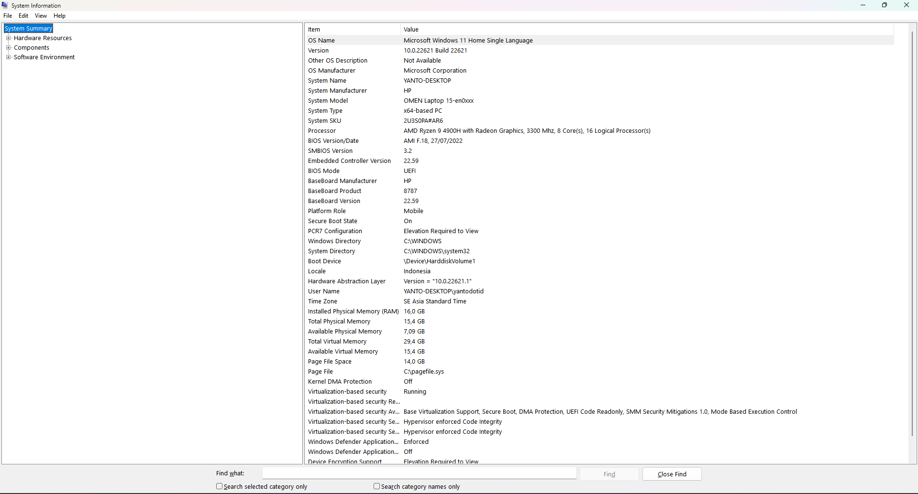Select the Boot Device row
Image resolution: width=918 pixels, height=494 pixels.
tap(600, 261)
